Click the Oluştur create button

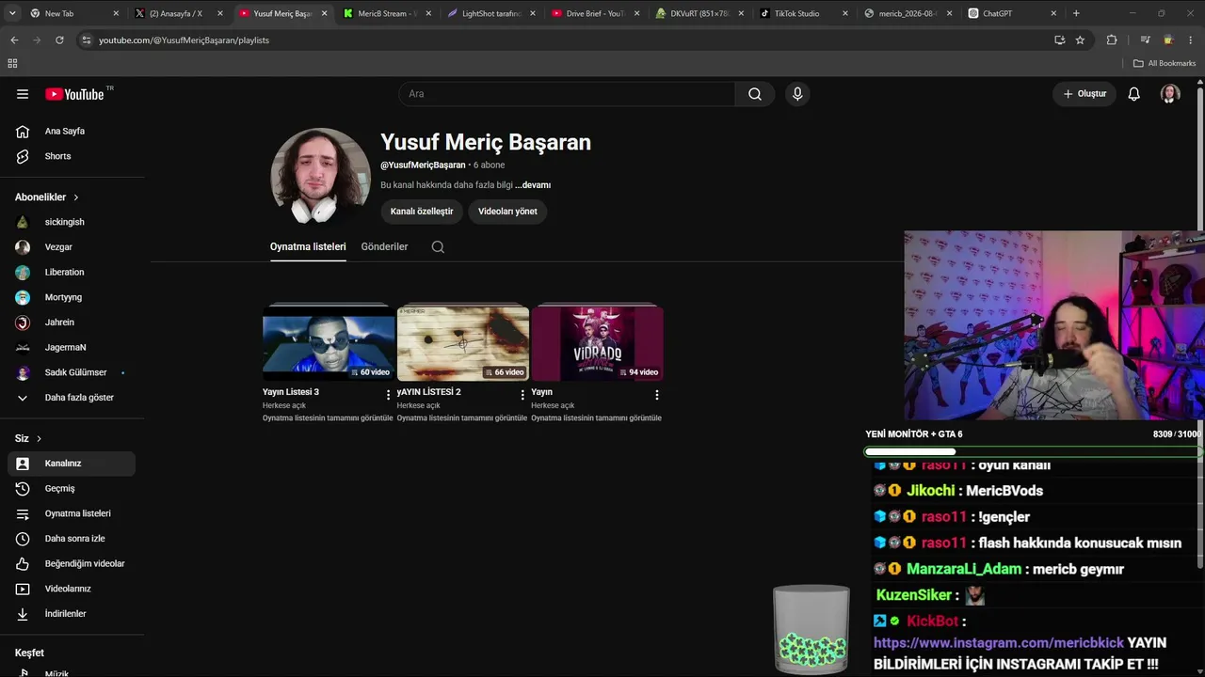[x=1084, y=94]
